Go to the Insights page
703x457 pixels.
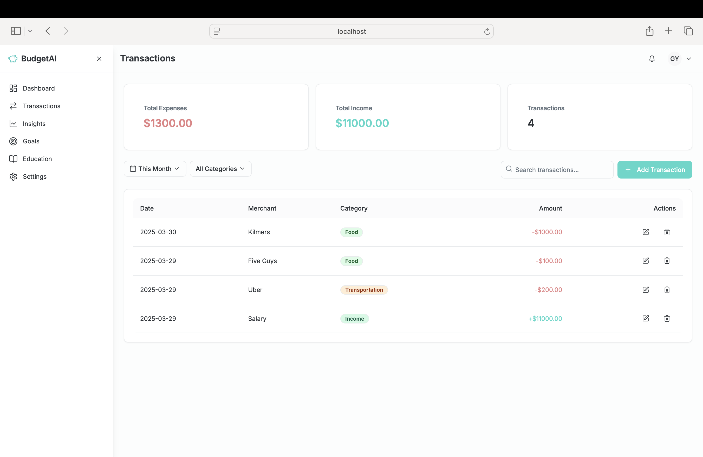click(x=34, y=124)
